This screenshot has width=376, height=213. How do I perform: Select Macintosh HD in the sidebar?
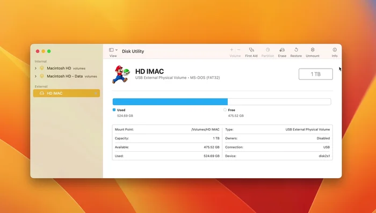coord(59,68)
